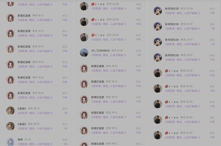
Task: Tap the 昨天 21:53 timestamp
Action: pos(117,50)
